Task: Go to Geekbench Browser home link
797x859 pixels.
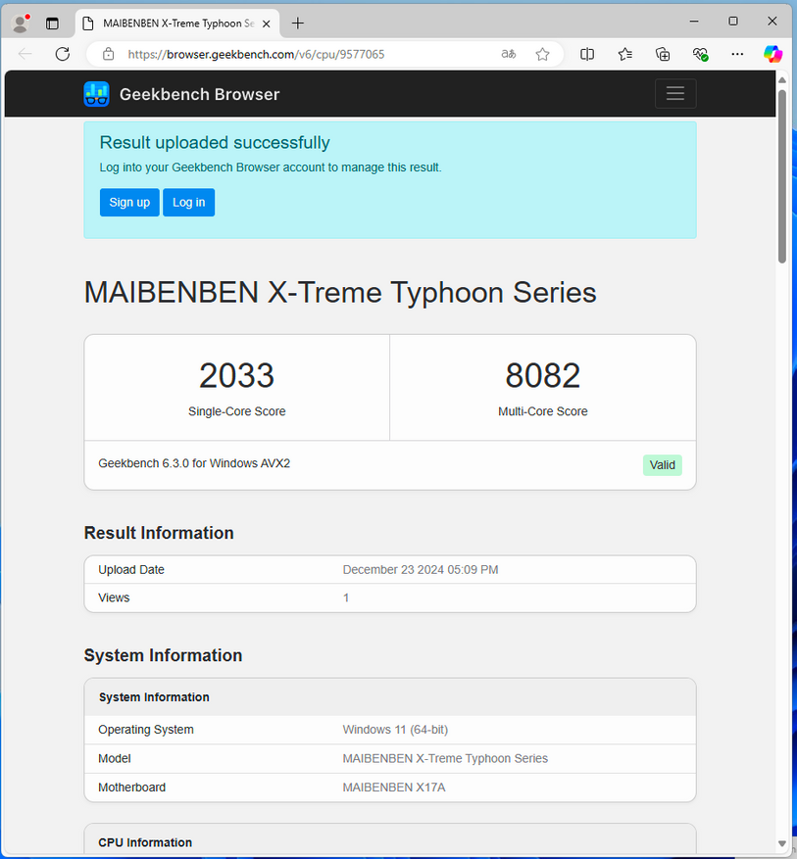Action: click(199, 94)
